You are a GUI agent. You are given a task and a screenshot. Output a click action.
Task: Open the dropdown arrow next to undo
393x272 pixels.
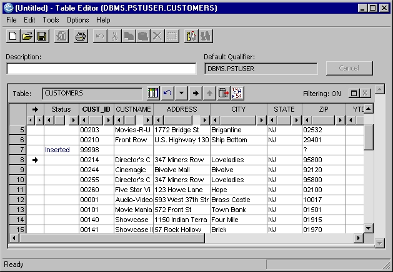tap(181, 94)
